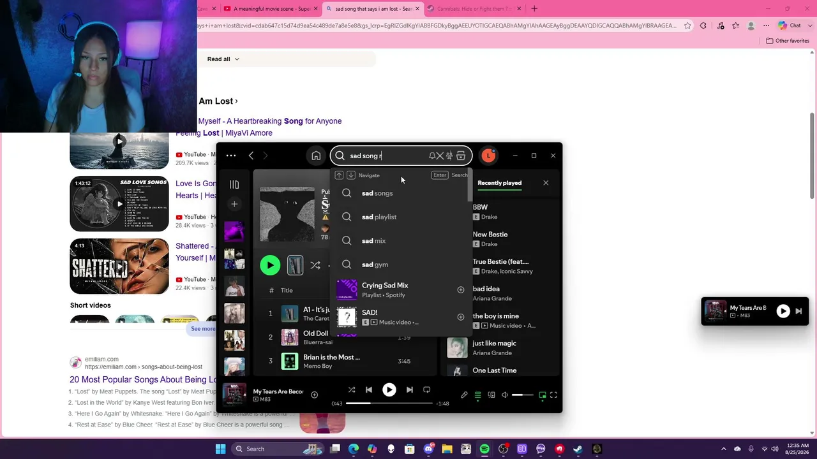Create new playlist with plus button
This screenshot has height=459, width=817.
(234, 204)
